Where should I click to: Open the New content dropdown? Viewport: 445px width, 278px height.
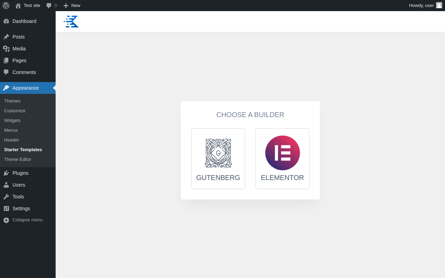72,6
